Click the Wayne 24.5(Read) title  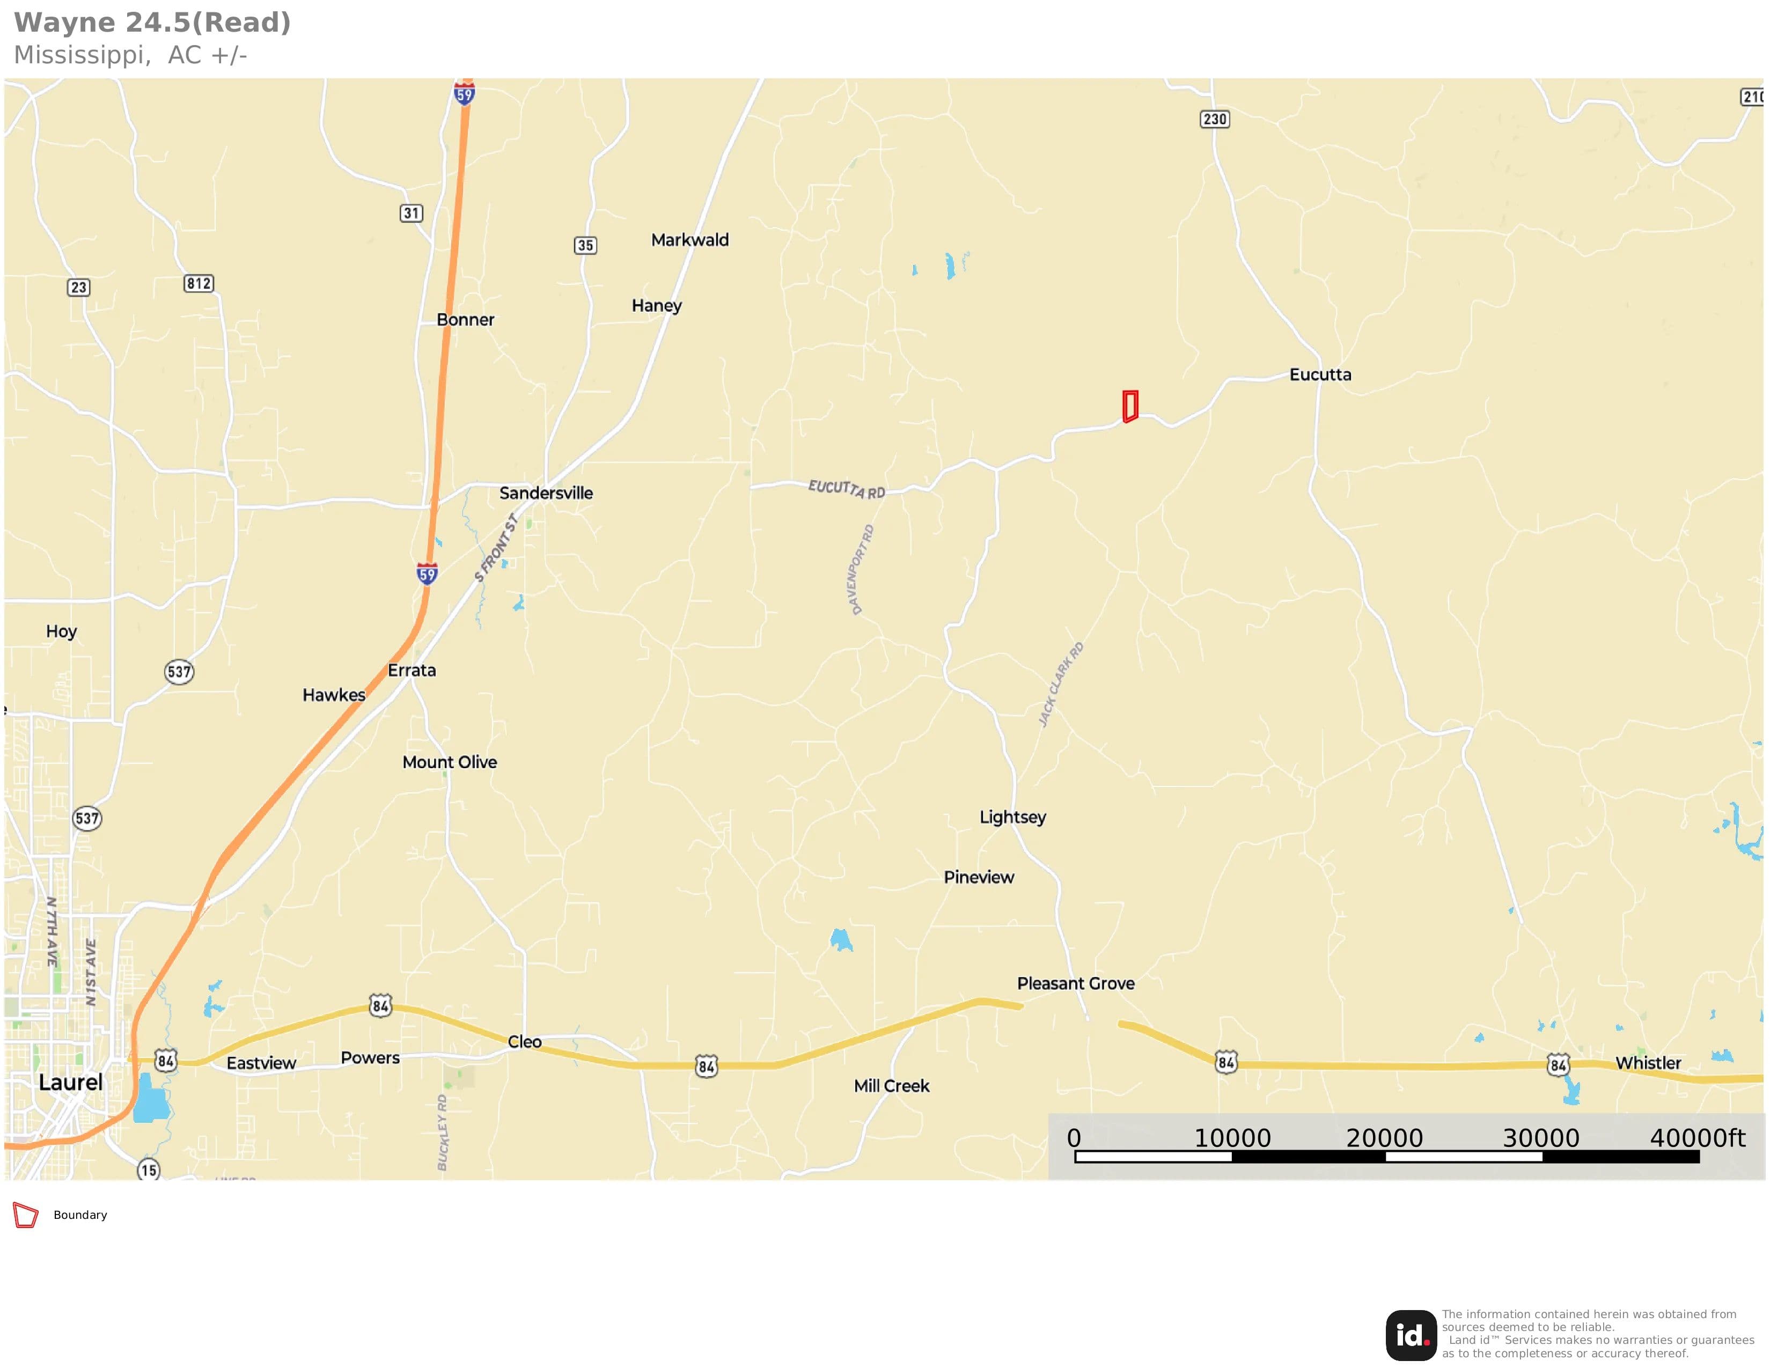(x=152, y=22)
